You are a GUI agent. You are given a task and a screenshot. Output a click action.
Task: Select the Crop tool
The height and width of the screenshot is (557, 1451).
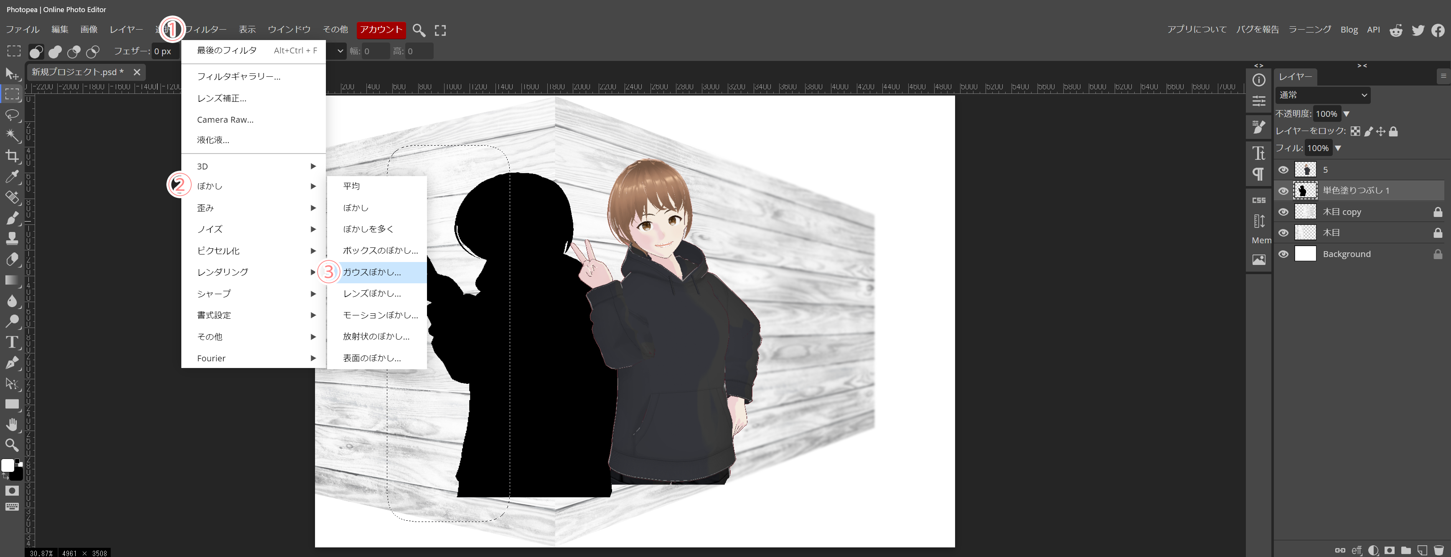[13, 156]
